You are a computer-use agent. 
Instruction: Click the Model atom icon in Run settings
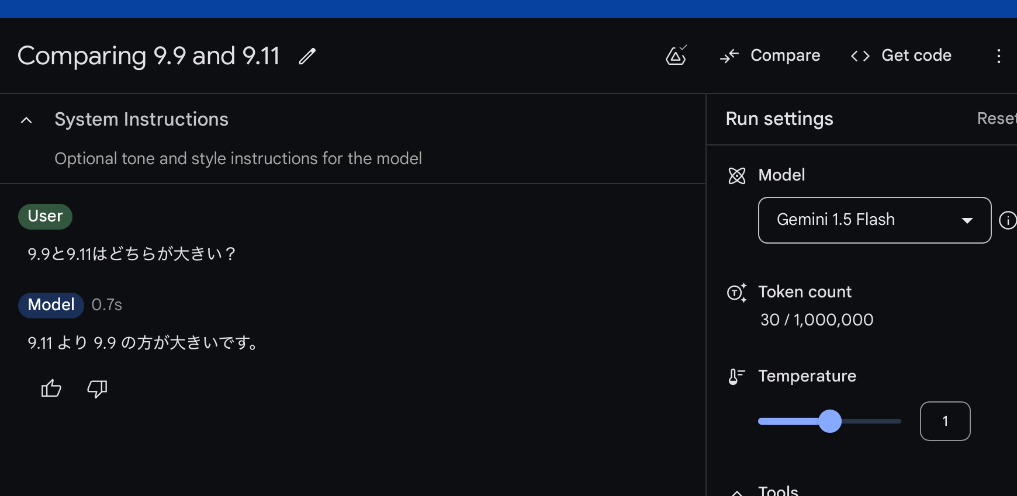tap(737, 175)
